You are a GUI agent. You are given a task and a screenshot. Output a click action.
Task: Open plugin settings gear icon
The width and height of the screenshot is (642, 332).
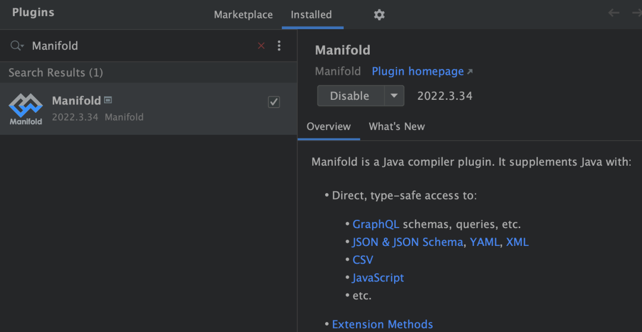tap(379, 15)
